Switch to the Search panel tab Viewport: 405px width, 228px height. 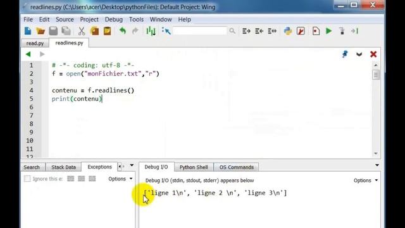(x=32, y=167)
